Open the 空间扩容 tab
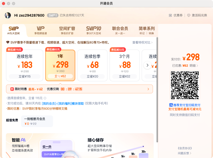This screenshot has width=213, height=158. point(67,30)
